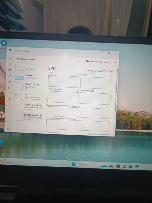Viewport: 152px width, 203px height.
Task: Open the Video Encode engine dropdown
Action: 55,89
